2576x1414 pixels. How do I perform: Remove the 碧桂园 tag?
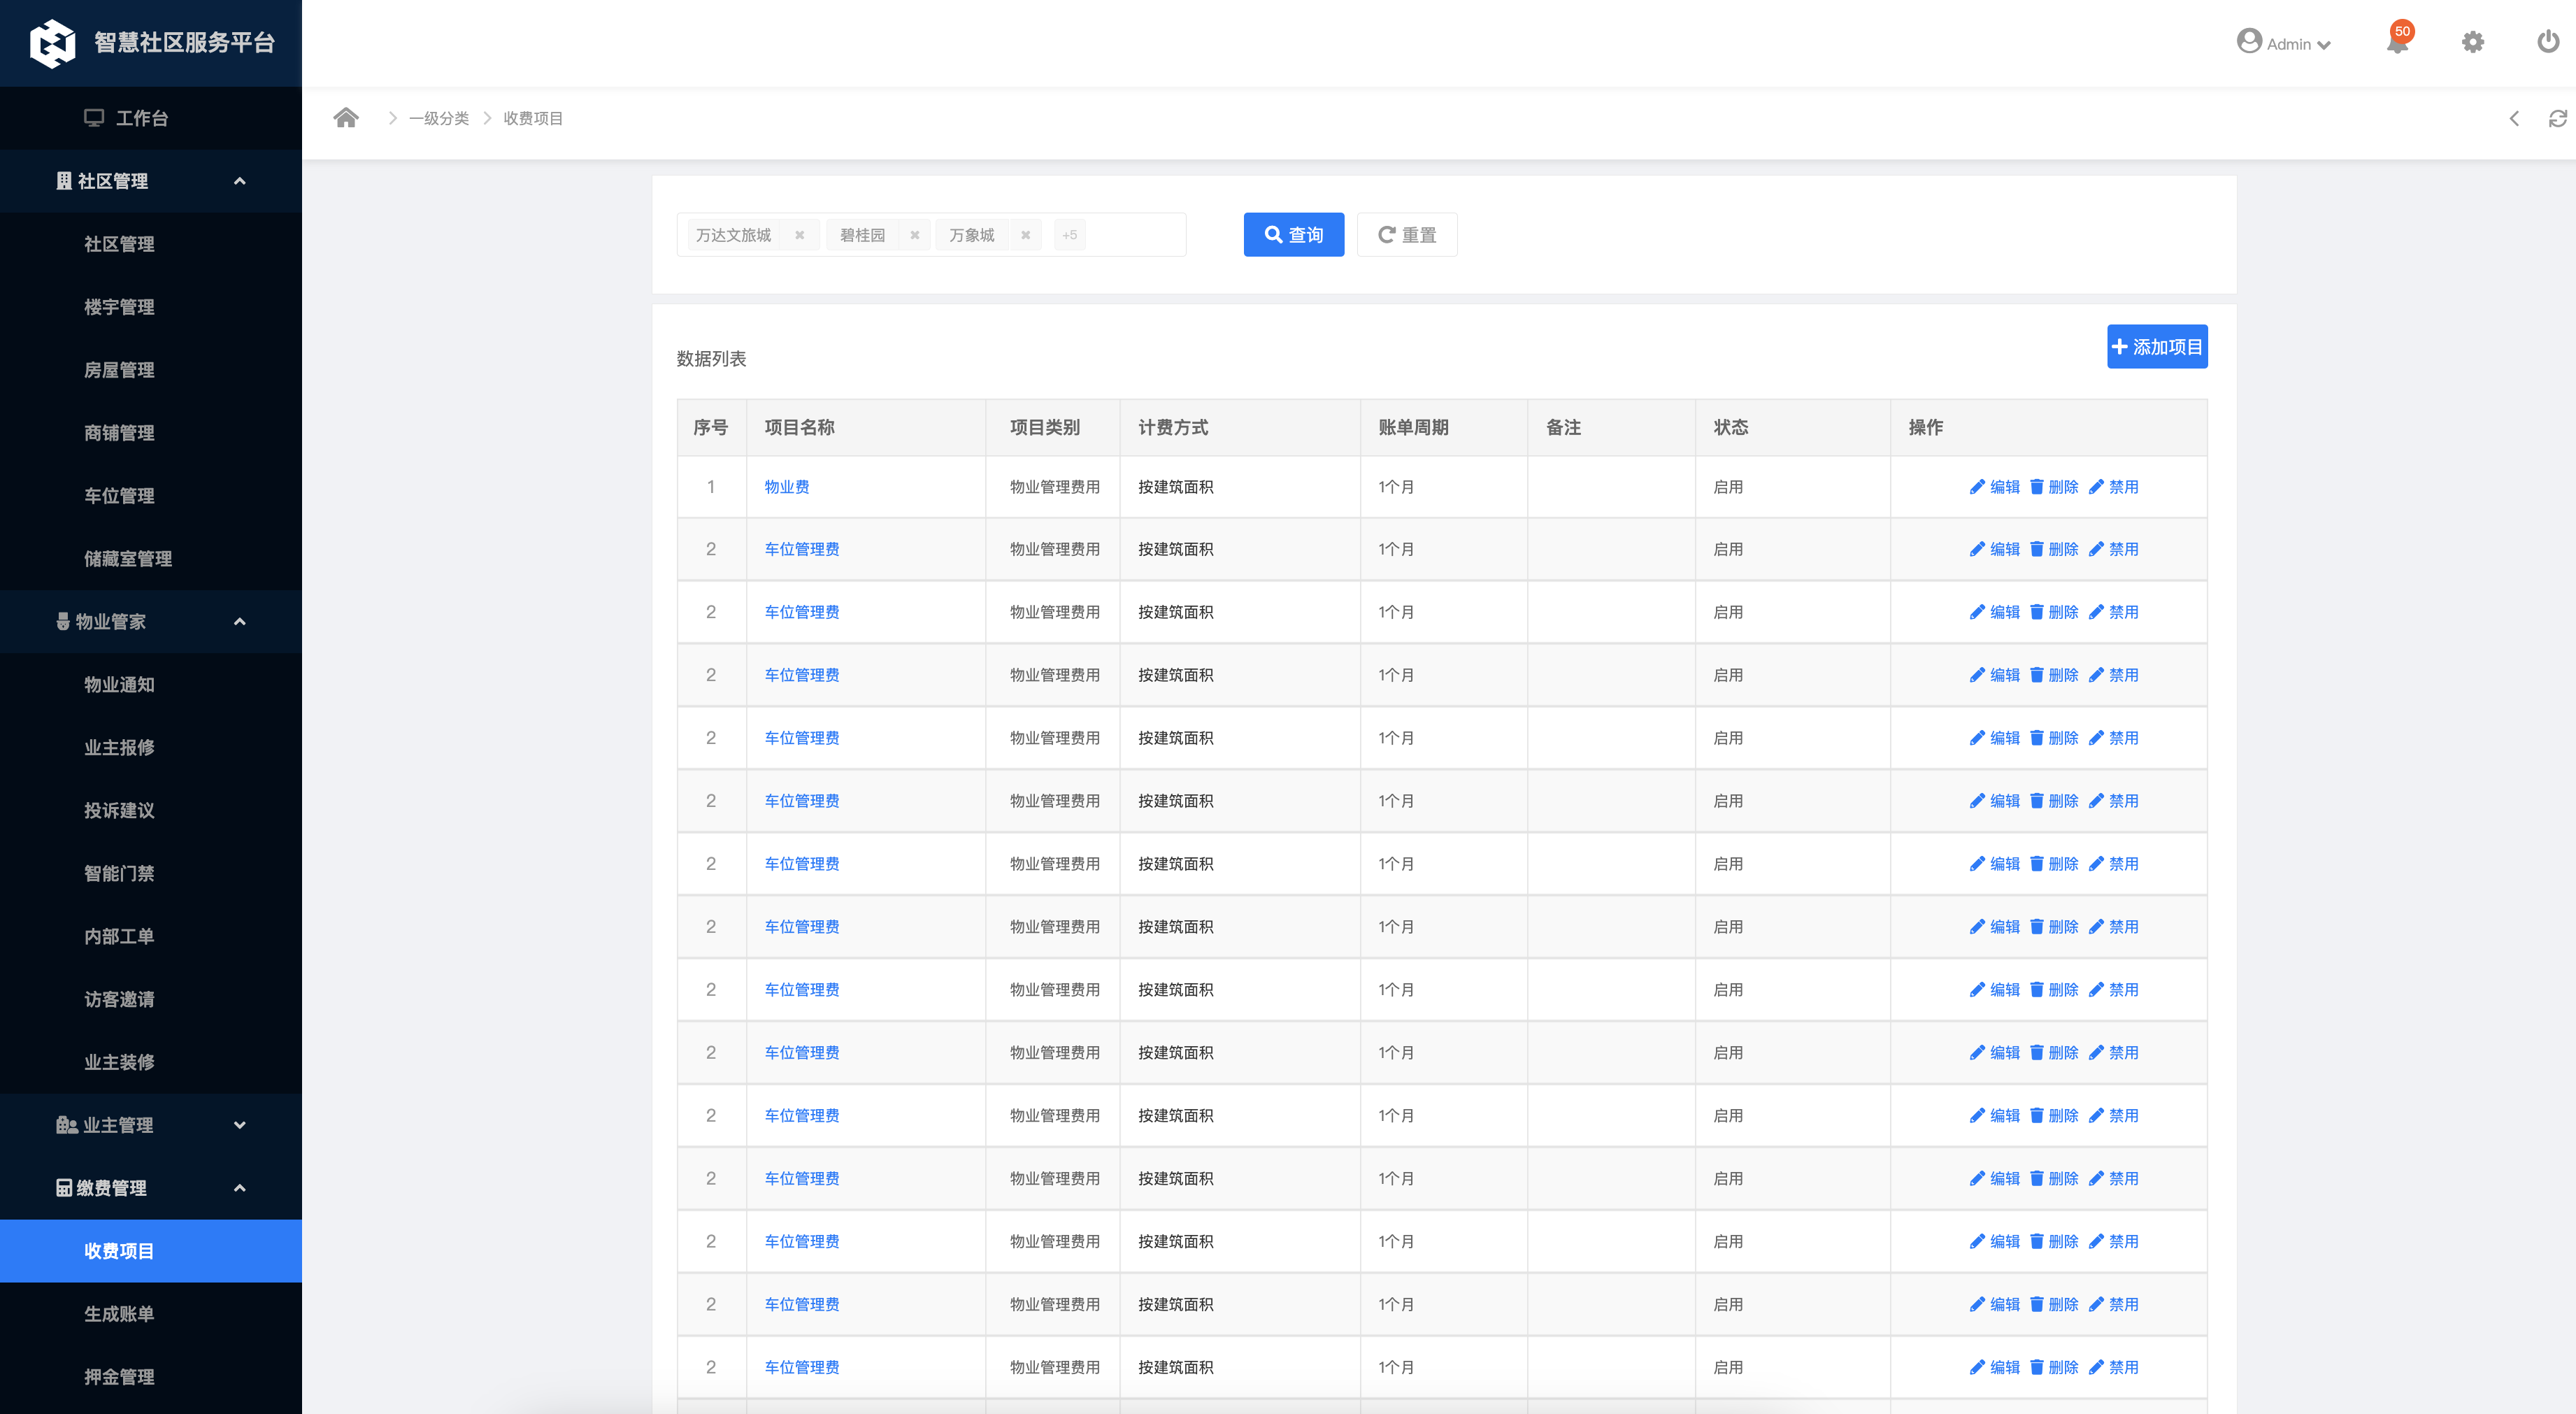click(914, 235)
